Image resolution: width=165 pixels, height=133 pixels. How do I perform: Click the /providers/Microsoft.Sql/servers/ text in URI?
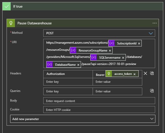68,57
